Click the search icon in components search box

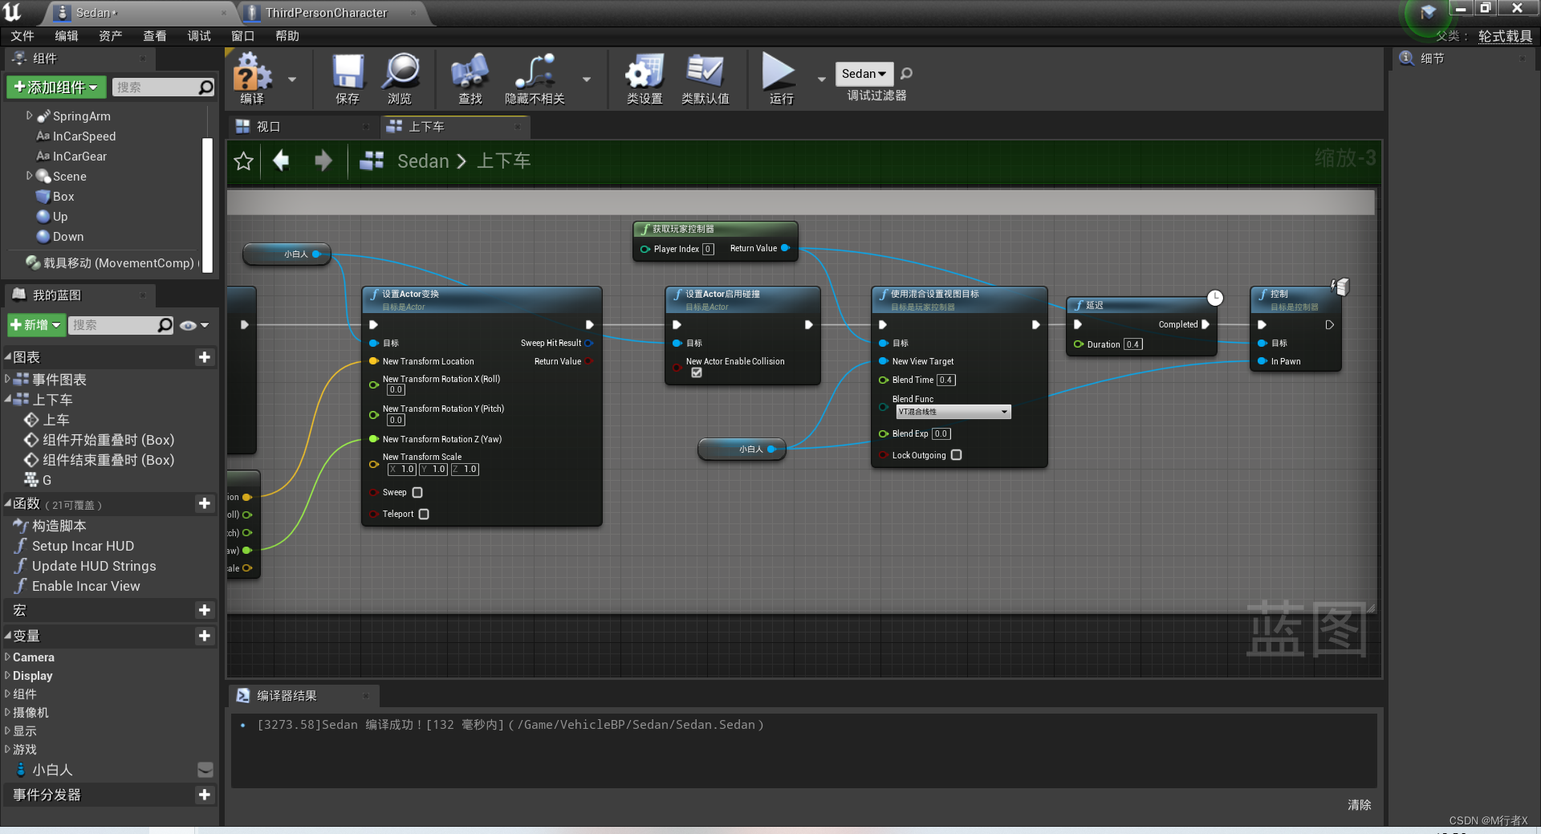click(x=206, y=87)
